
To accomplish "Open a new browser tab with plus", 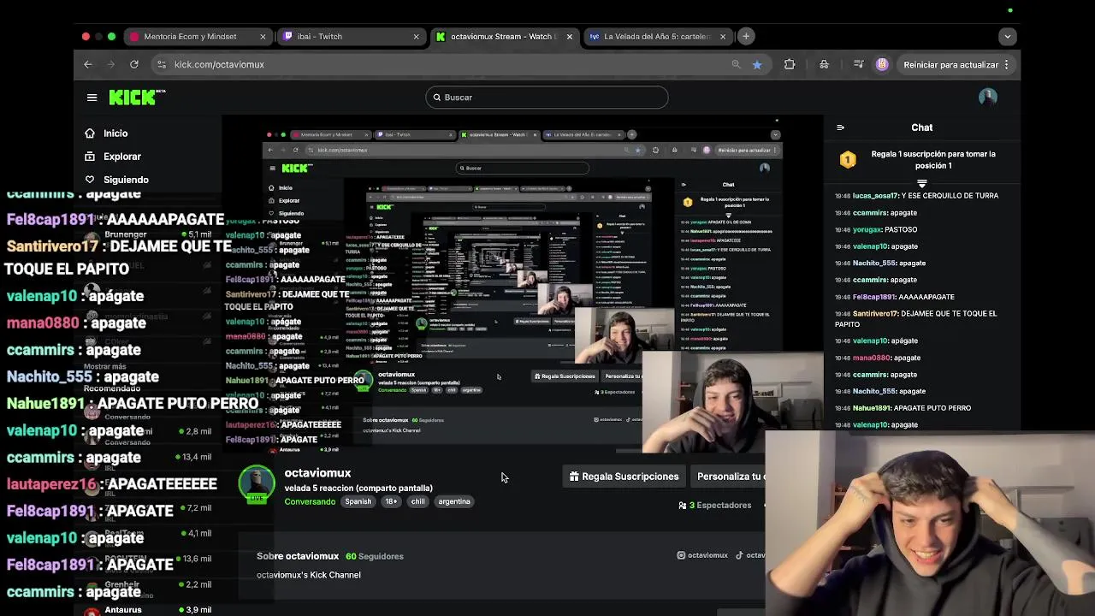I will point(746,36).
